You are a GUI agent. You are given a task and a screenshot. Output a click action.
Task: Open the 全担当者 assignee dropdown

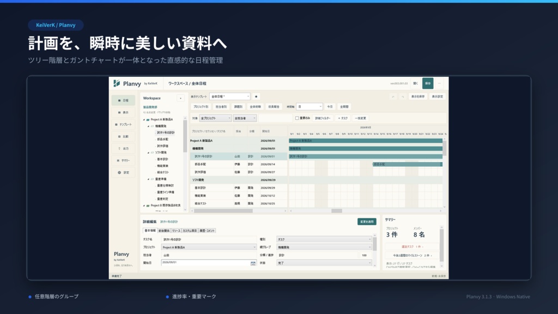[245, 118]
